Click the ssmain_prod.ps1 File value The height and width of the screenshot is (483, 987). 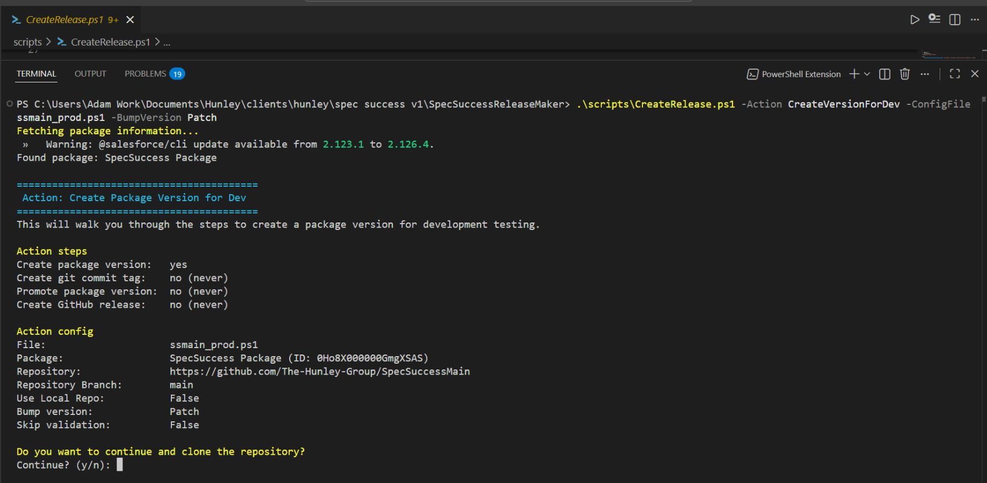point(214,345)
